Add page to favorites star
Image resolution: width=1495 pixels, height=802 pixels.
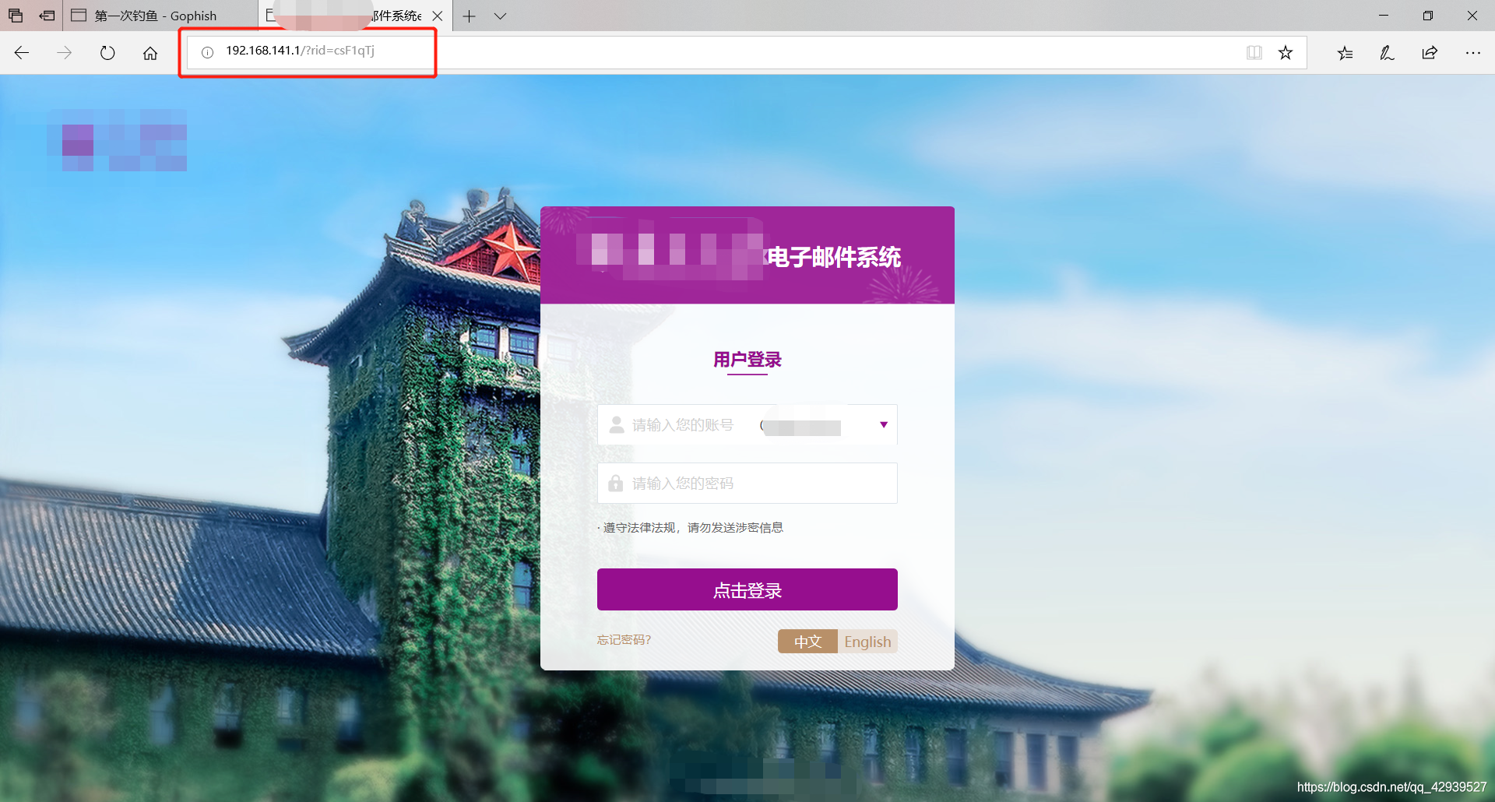pyautogui.click(x=1286, y=53)
